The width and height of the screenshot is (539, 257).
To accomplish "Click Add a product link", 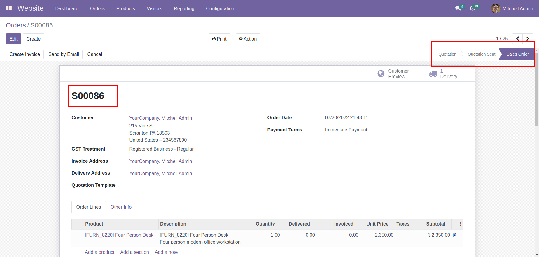I will pyautogui.click(x=99, y=252).
